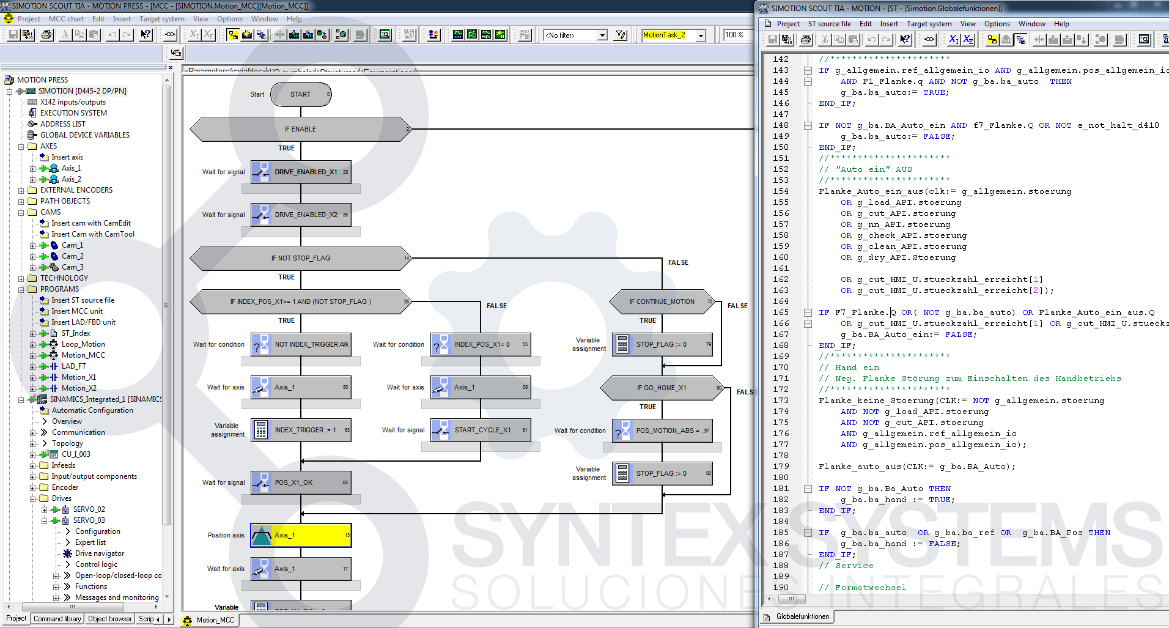The height and width of the screenshot is (628, 1169).
Task: Select the yellow Position axis Axis_1 block
Action: coord(301,535)
